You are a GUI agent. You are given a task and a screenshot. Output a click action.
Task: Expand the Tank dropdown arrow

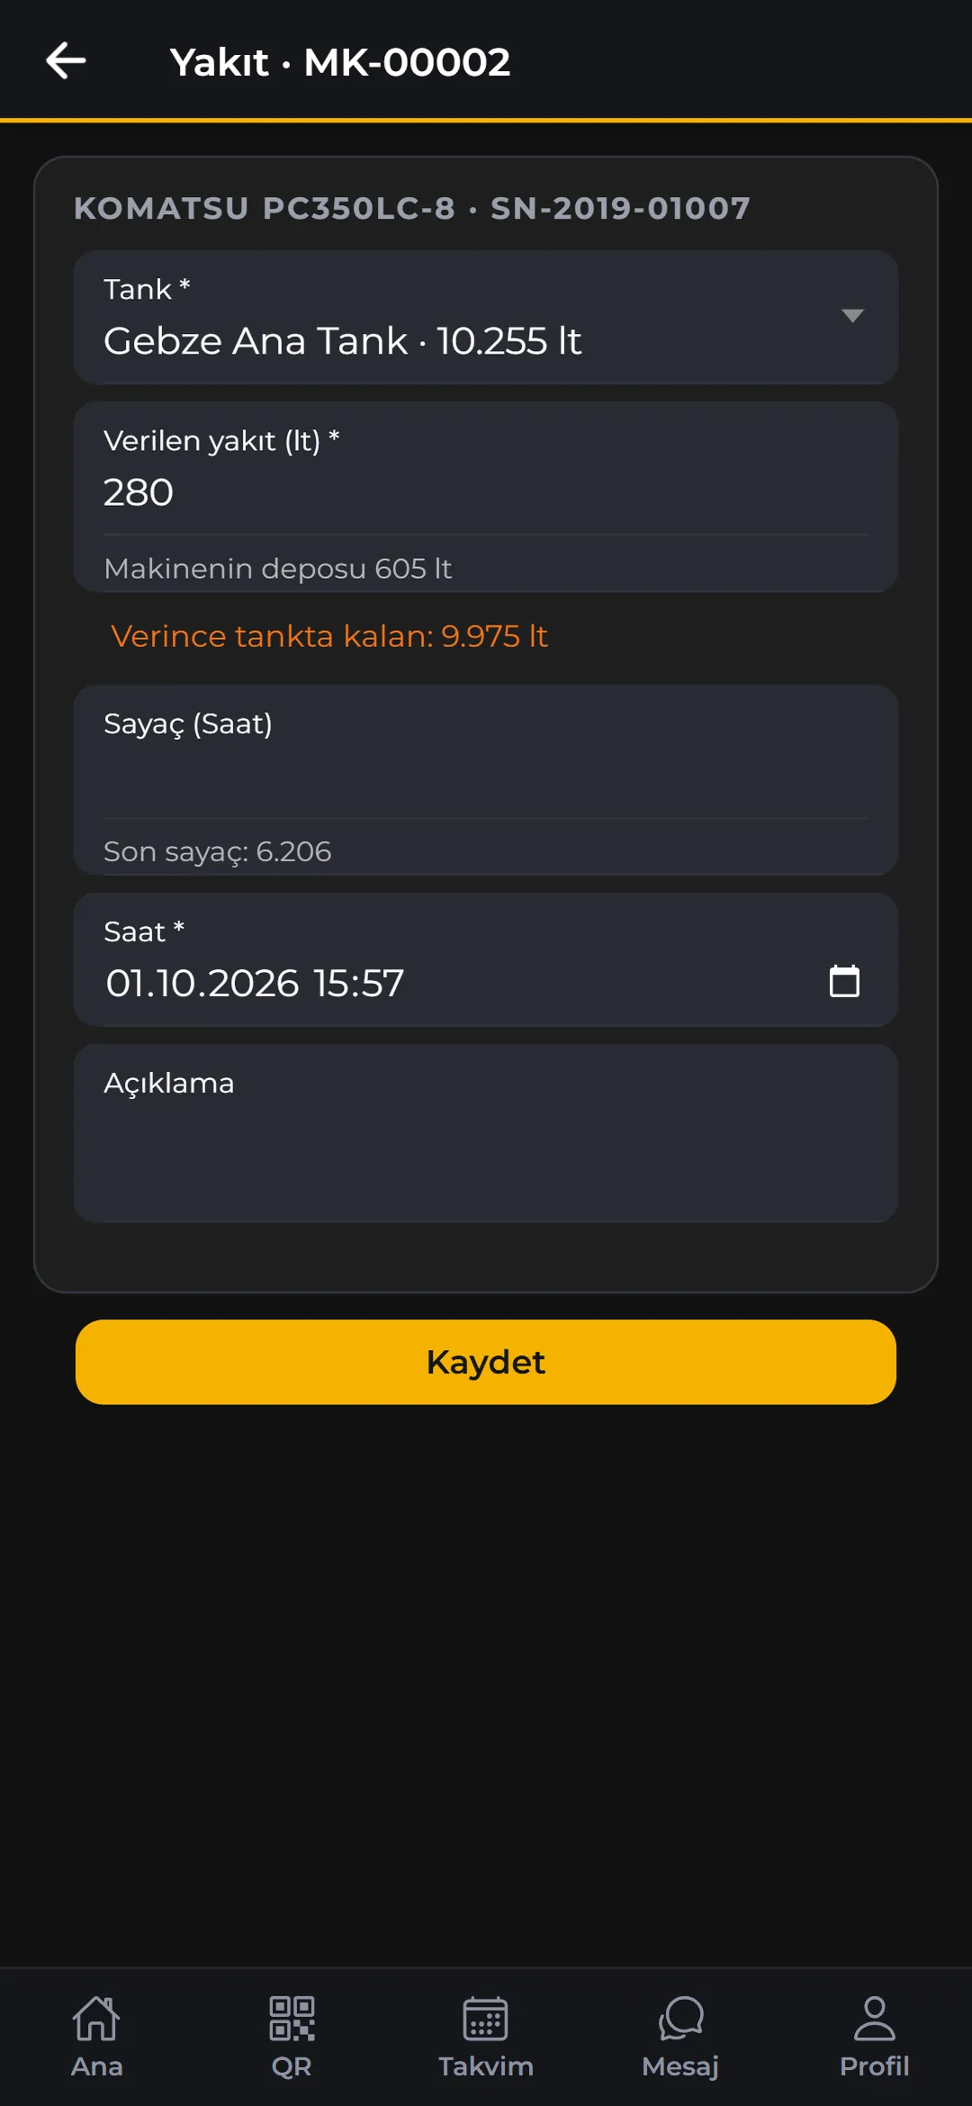[x=852, y=315]
